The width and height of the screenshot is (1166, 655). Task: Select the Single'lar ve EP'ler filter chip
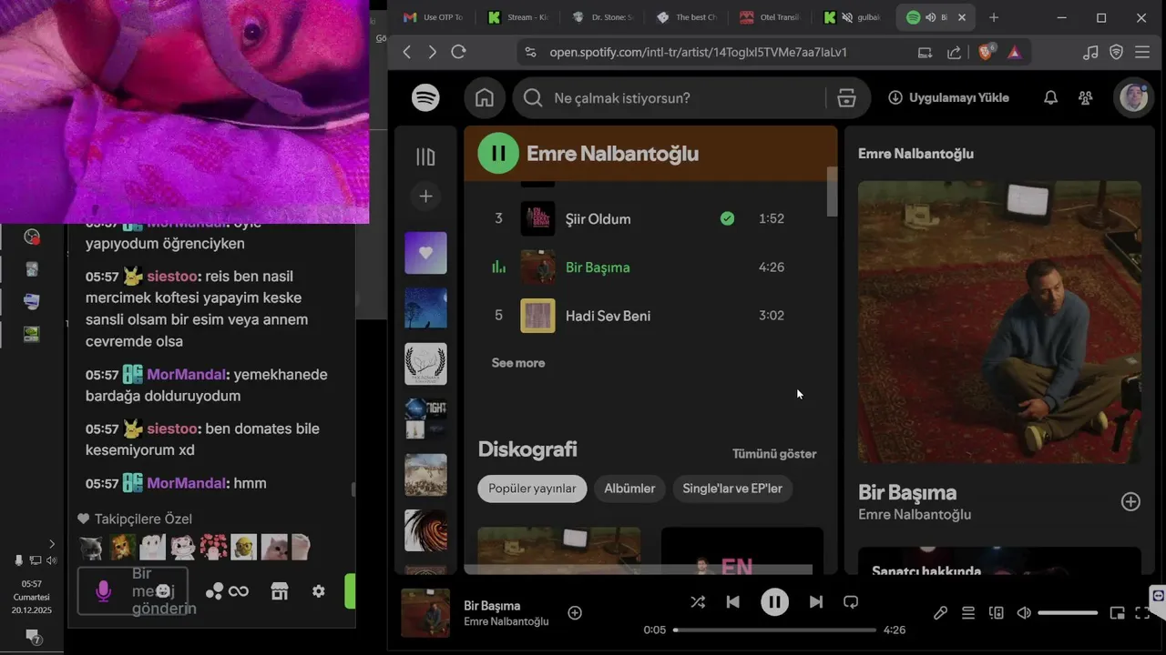coord(732,489)
